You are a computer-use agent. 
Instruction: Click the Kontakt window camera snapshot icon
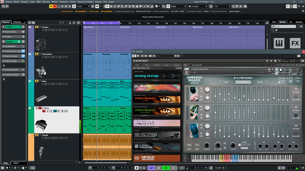click(299, 56)
